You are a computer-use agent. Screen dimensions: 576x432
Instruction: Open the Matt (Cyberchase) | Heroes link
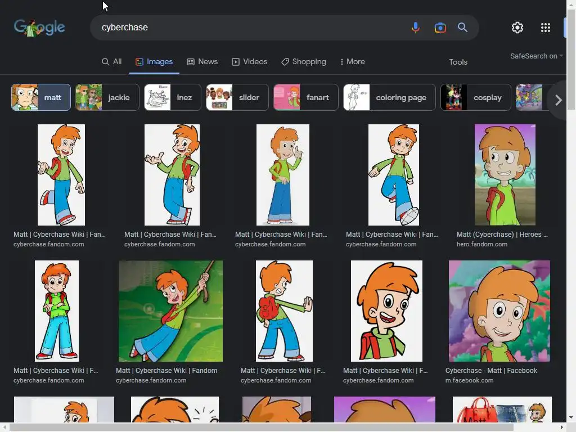[502, 235]
